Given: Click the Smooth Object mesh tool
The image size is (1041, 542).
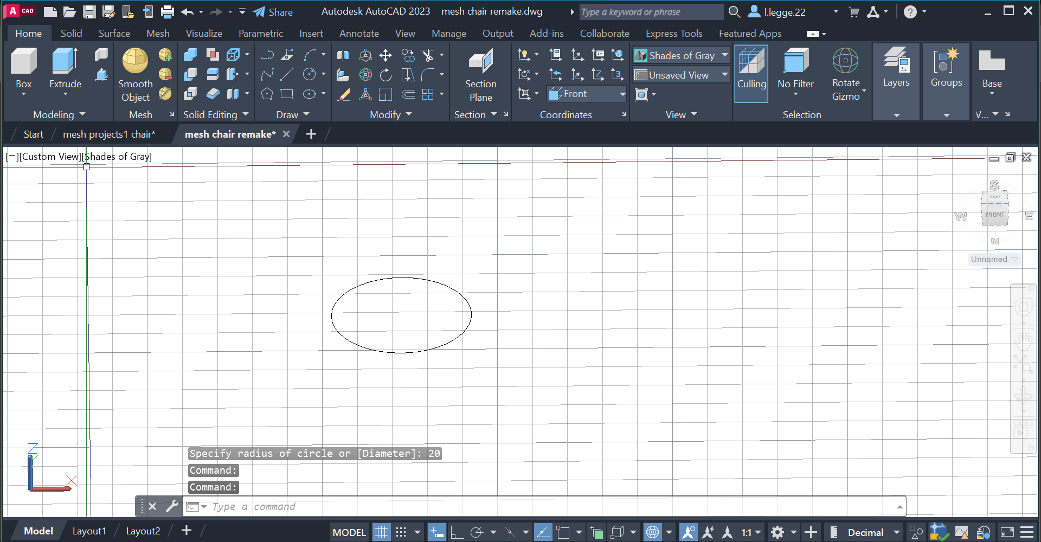Looking at the screenshot, I should [x=135, y=74].
